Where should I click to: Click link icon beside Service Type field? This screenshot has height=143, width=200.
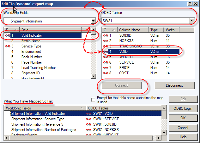pos(8,46)
